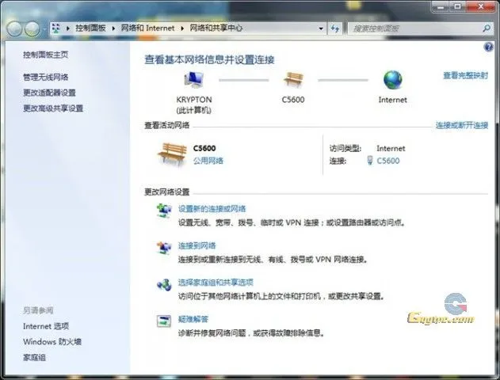
Task: Open the arrow dropdown after 网络和 Internet breadcrumb
Action: [x=182, y=28]
